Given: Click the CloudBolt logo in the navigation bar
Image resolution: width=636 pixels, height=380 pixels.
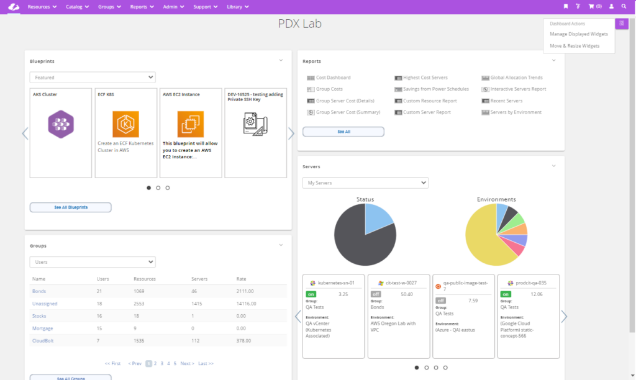Looking at the screenshot, I should tap(13, 7).
